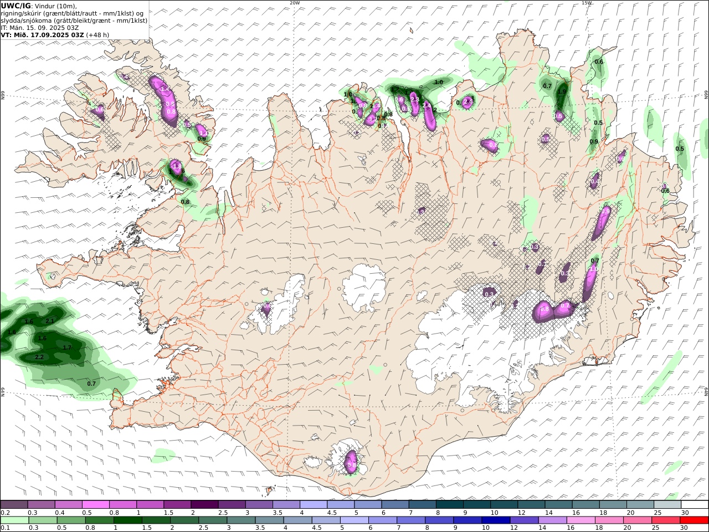Click the bright pink 0.5 swatch in the upper legend row

point(95,504)
